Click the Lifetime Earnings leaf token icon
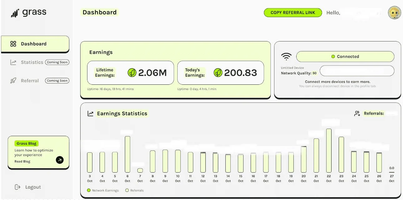 [132, 73]
